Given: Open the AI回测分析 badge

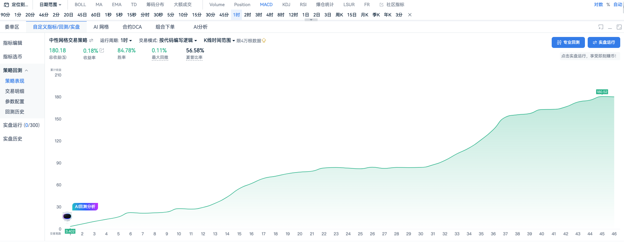Looking at the screenshot, I should [x=85, y=207].
